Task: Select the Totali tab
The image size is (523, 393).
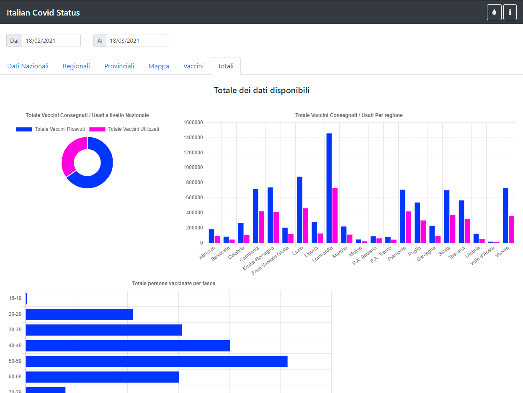Action: 226,66
